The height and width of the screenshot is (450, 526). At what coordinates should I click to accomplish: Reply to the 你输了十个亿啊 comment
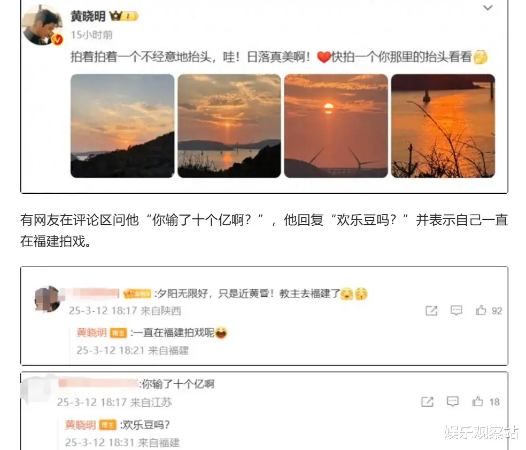[x=453, y=401]
